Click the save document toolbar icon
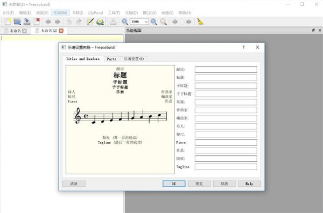This screenshot has height=213, width=323. (27, 22)
